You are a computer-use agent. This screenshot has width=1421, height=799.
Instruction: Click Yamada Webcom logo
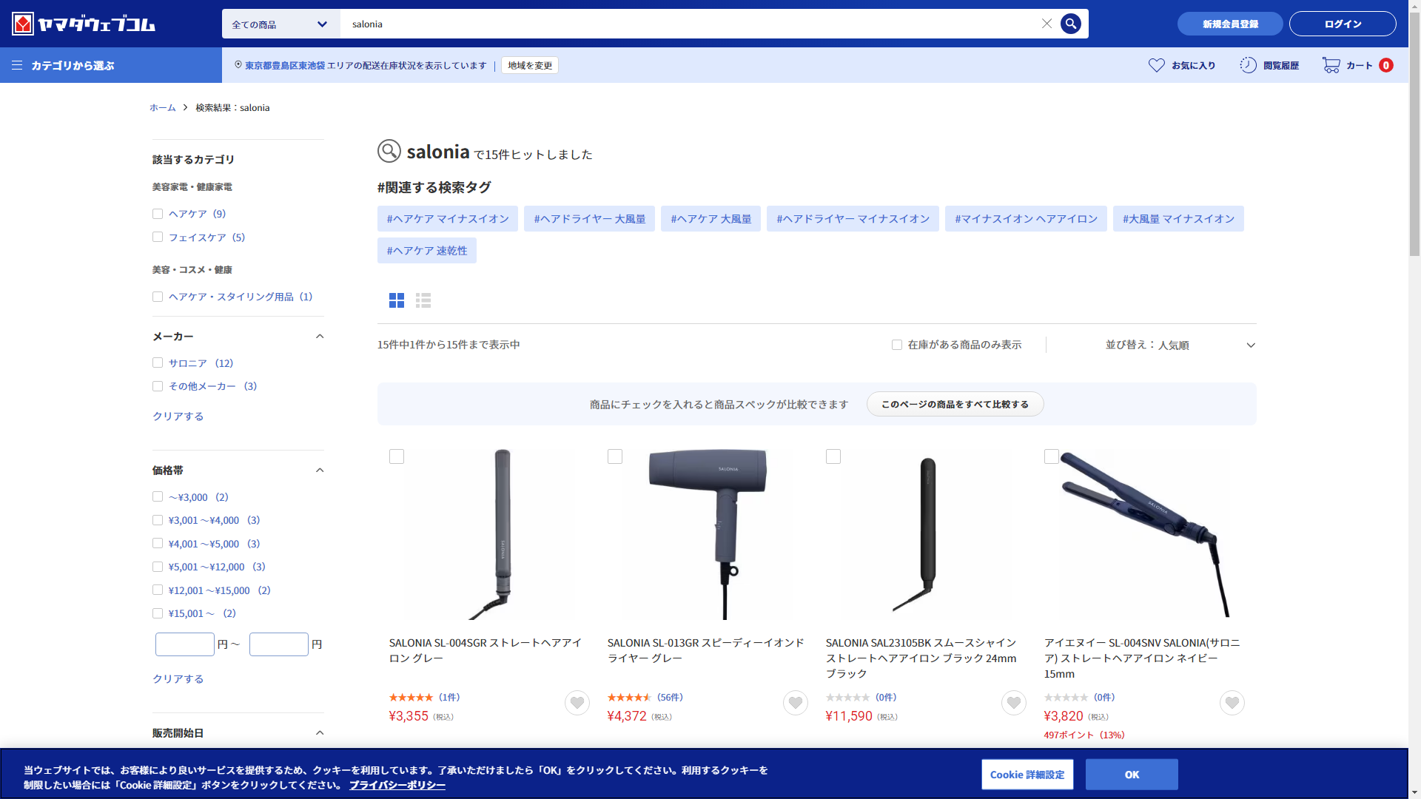[x=83, y=24]
